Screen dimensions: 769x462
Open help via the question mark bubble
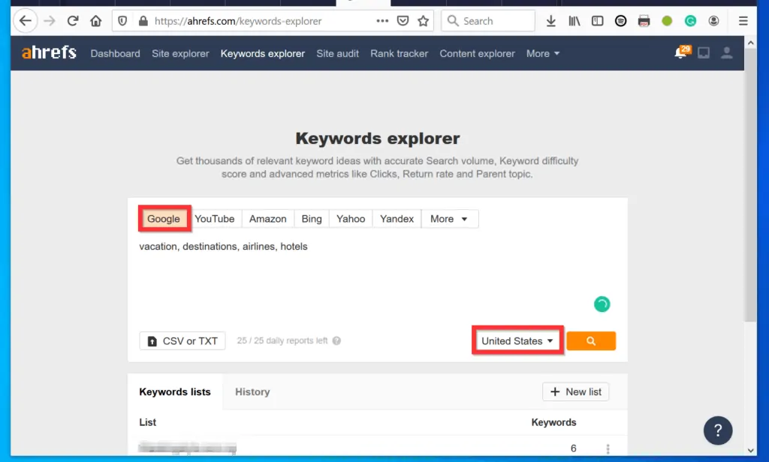718,430
